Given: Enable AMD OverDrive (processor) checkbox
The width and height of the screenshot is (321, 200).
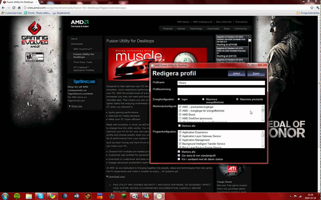Looking at the screenshot, I should [x=180, y=118].
